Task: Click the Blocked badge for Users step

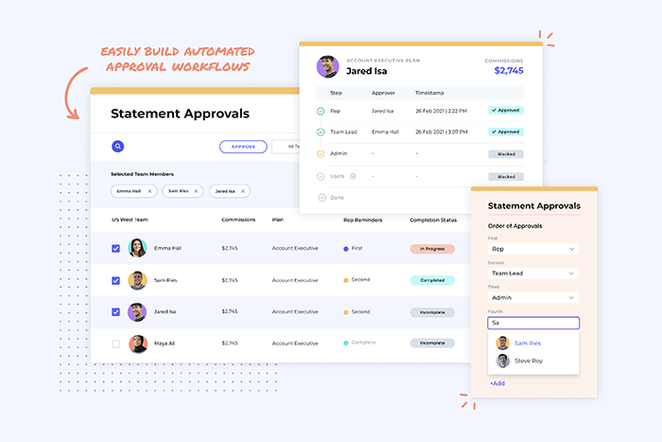Action: pos(506,177)
